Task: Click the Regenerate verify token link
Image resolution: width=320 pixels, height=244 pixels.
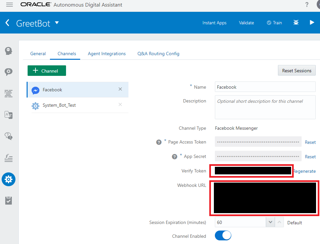Action: tap(305, 171)
